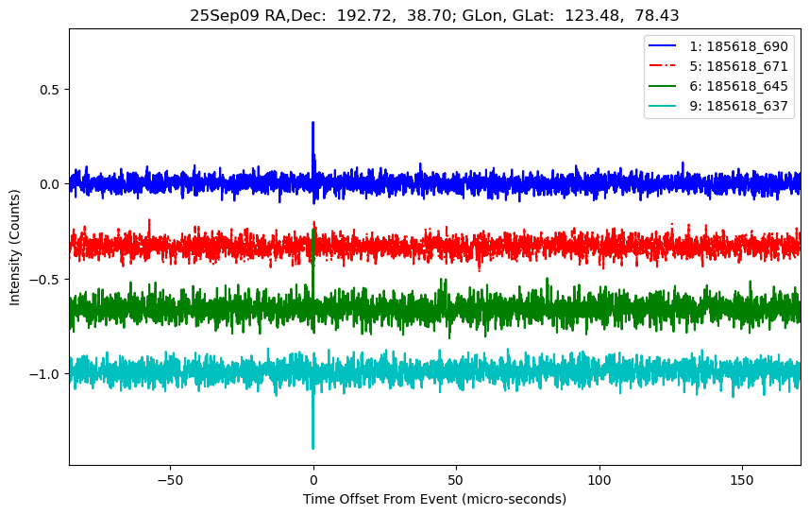Click the blue trace's spike peak at time zero

pyautogui.click(x=313, y=124)
